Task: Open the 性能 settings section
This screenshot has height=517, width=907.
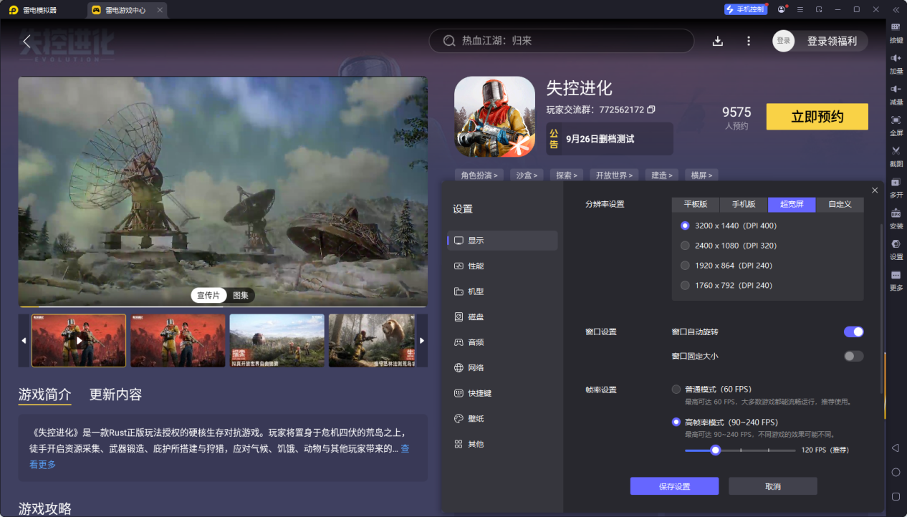Action: (x=476, y=266)
